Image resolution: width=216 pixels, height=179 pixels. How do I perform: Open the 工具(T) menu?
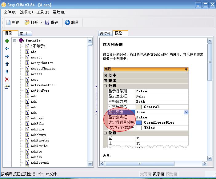tap(43, 12)
